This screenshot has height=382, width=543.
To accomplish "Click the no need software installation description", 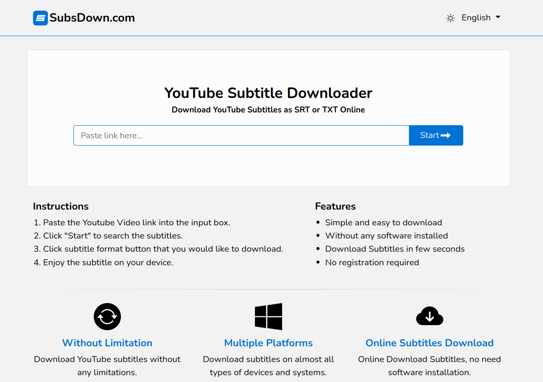I will tap(430, 366).
